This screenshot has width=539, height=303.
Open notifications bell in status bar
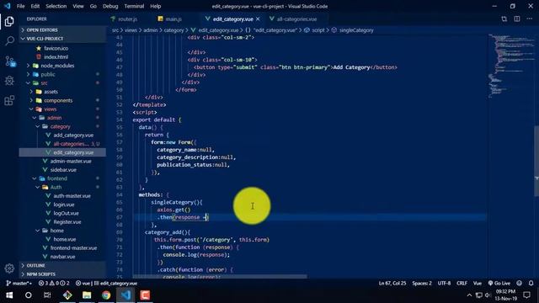coord(531,283)
